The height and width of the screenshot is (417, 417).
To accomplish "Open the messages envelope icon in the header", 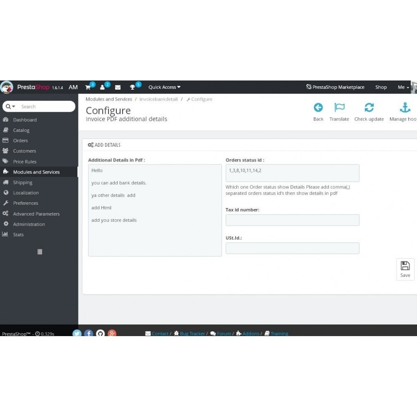I will (118, 87).
